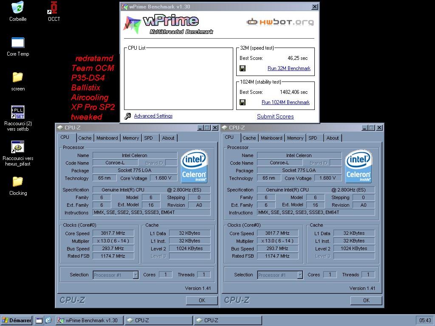Click the wPrime logo image
Screen dimensions: 435x326
168,24
